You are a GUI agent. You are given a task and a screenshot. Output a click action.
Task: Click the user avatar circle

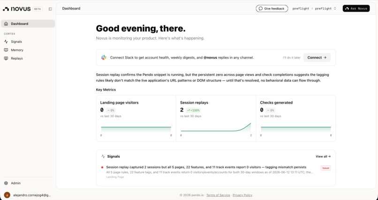tap(7, 195)
